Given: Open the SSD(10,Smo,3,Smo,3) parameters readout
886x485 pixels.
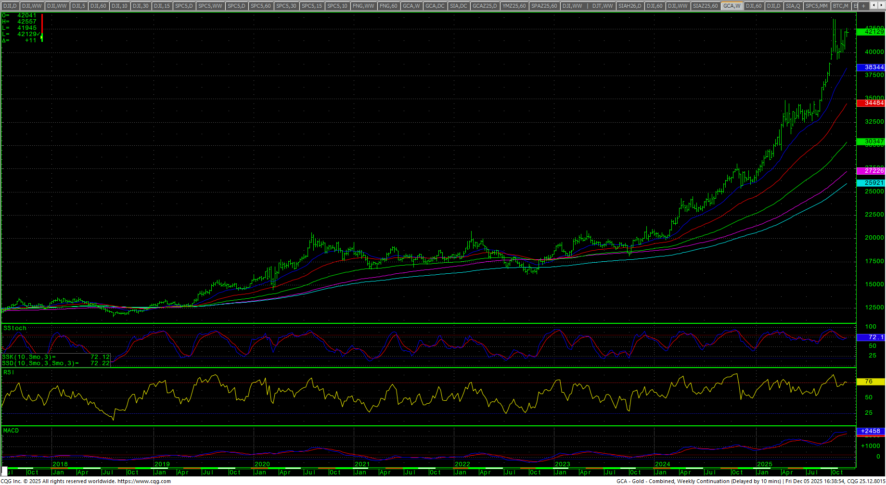Looking at the screenshot, I should tap(55, 363).
